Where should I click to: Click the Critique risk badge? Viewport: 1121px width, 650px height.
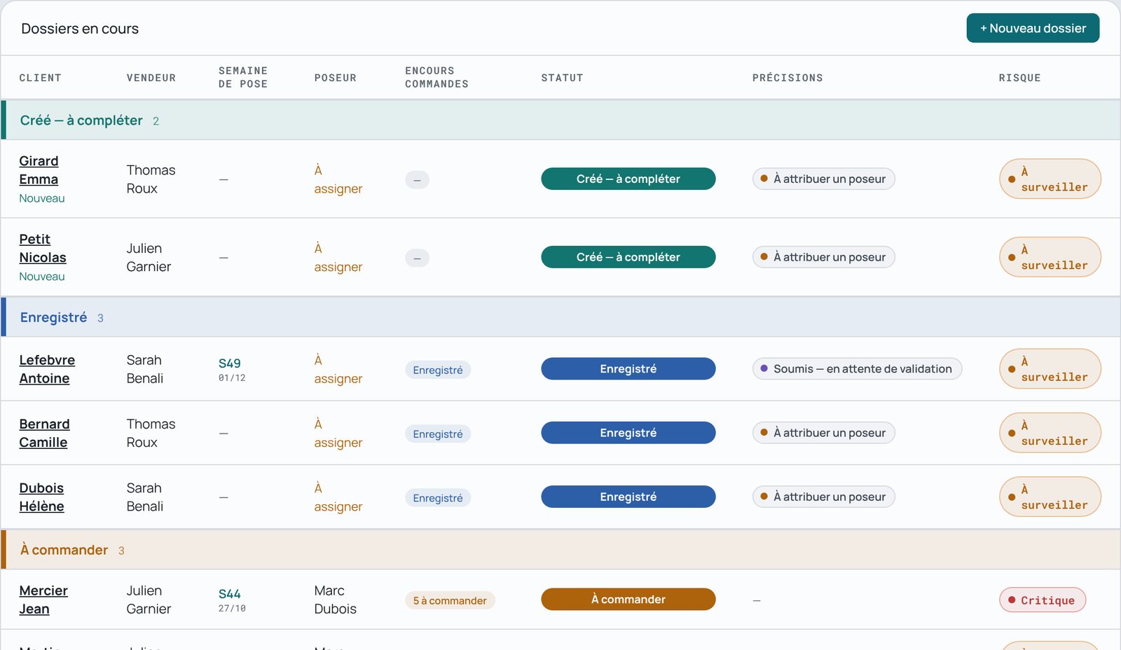(1043, 600)
